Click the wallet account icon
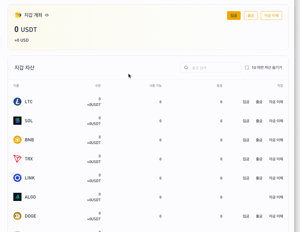The image size is (300, 232). tap(18, 15)
